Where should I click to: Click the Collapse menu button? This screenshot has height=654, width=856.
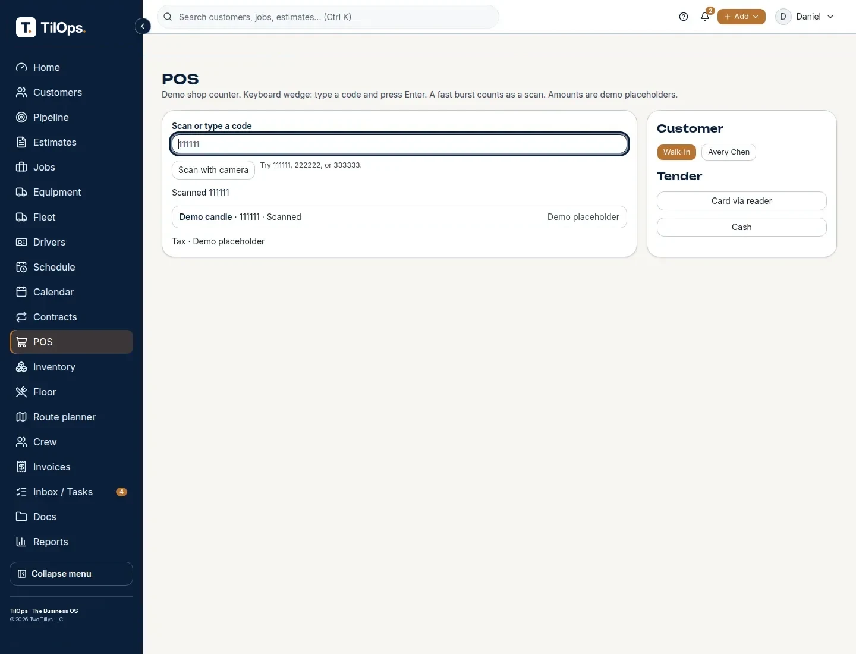click(x=71, y=574)
